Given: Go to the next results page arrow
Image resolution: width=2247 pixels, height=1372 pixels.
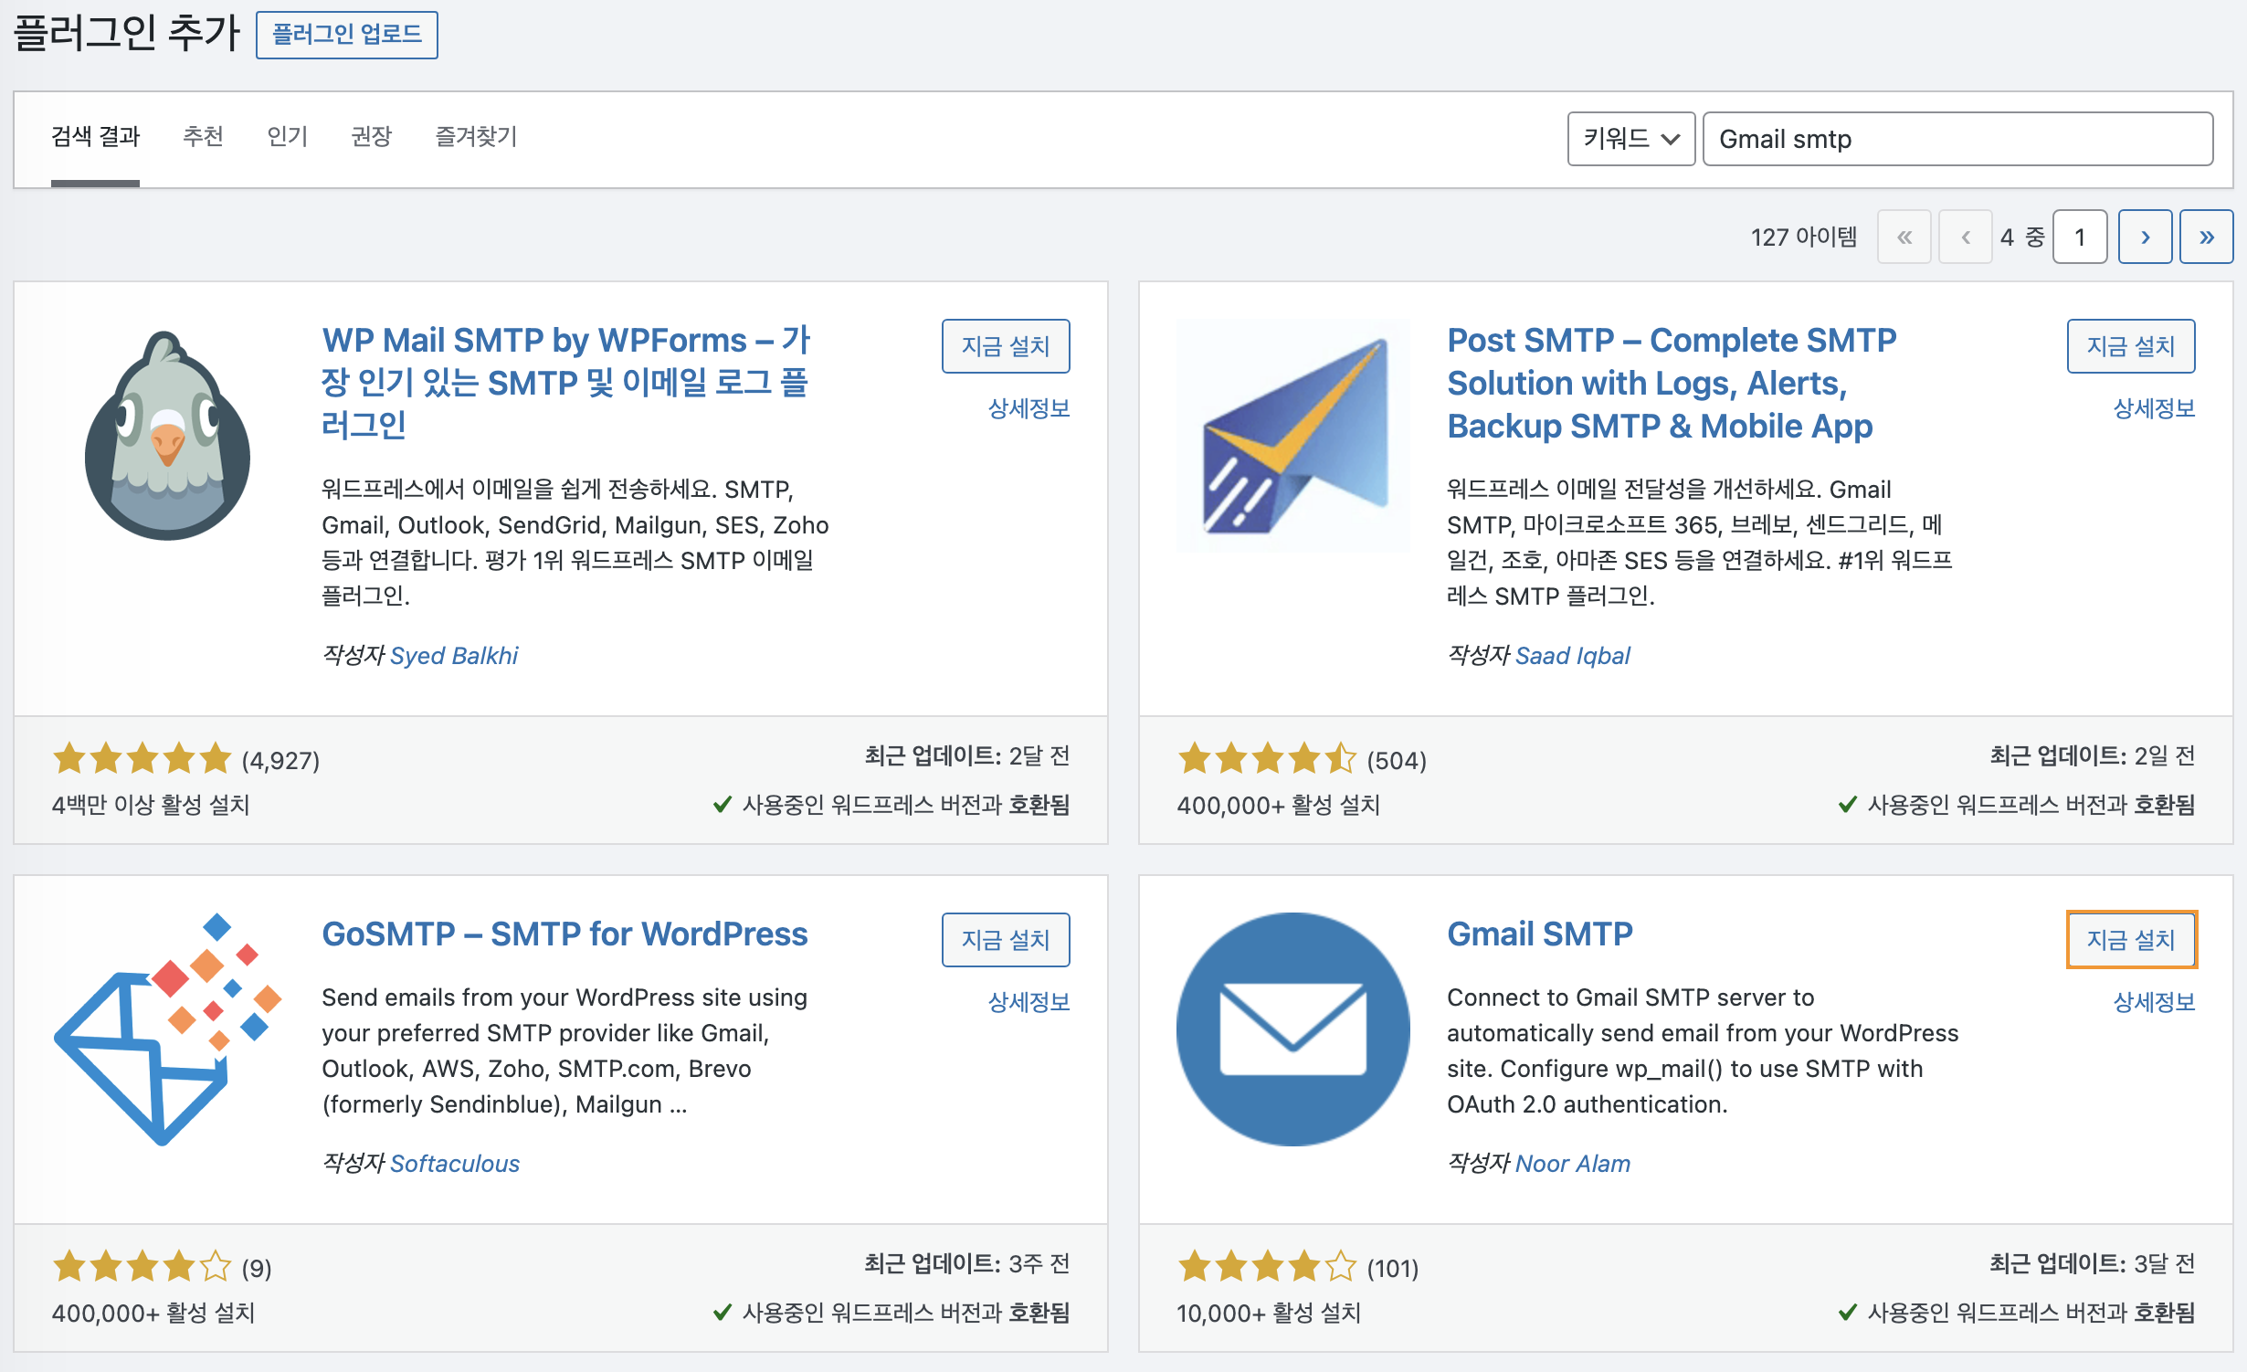Looking at the screenshot, I should (2145, 237).
